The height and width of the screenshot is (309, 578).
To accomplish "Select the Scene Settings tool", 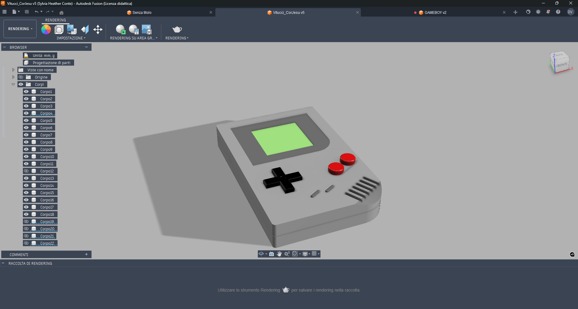I will [x=59, y=29].
